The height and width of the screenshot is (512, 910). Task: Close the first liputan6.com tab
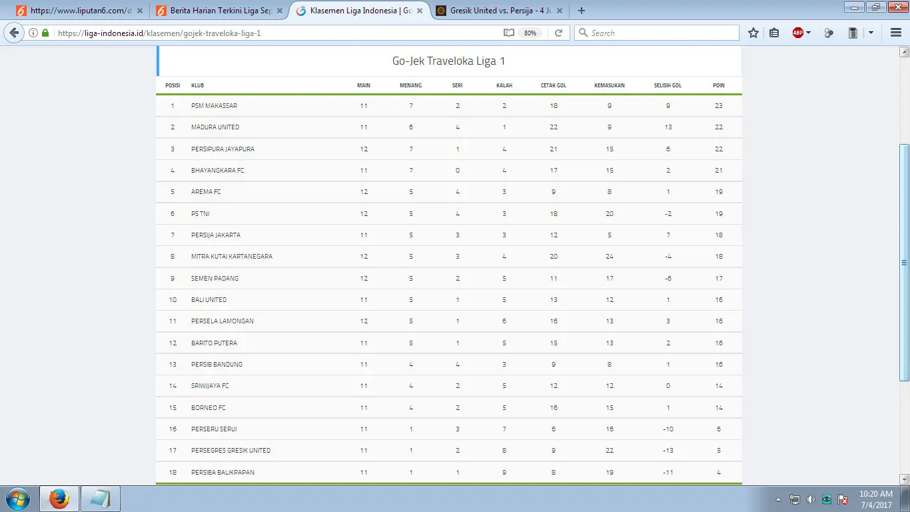click(x=139, y=11)
